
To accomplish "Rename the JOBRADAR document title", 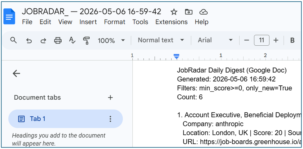I will (x=91, y=11).
